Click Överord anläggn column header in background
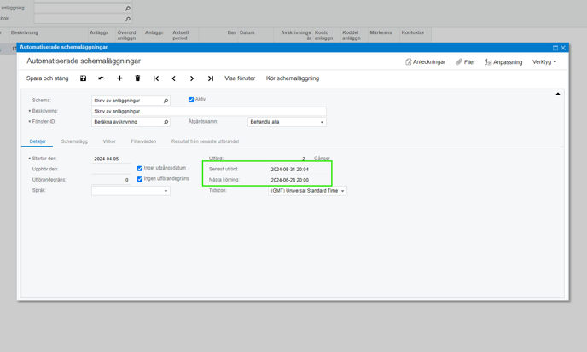 (x=126, y=35)
